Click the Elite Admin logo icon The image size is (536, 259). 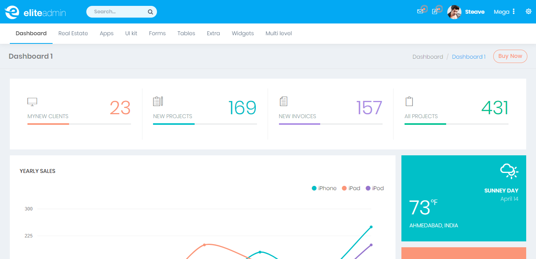point(12,12)
